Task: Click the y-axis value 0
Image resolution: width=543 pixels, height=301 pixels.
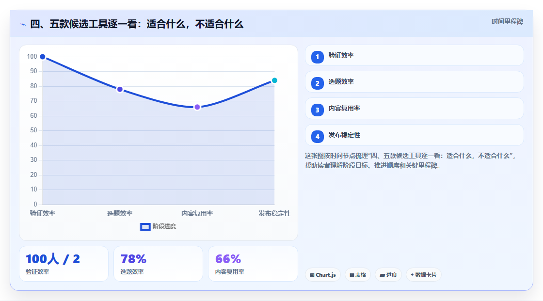Action: point(35,204)
